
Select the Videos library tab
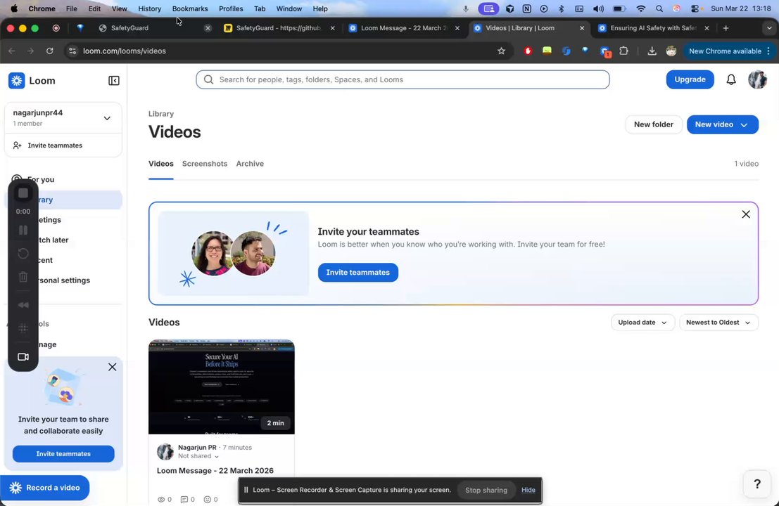(161, 164)
